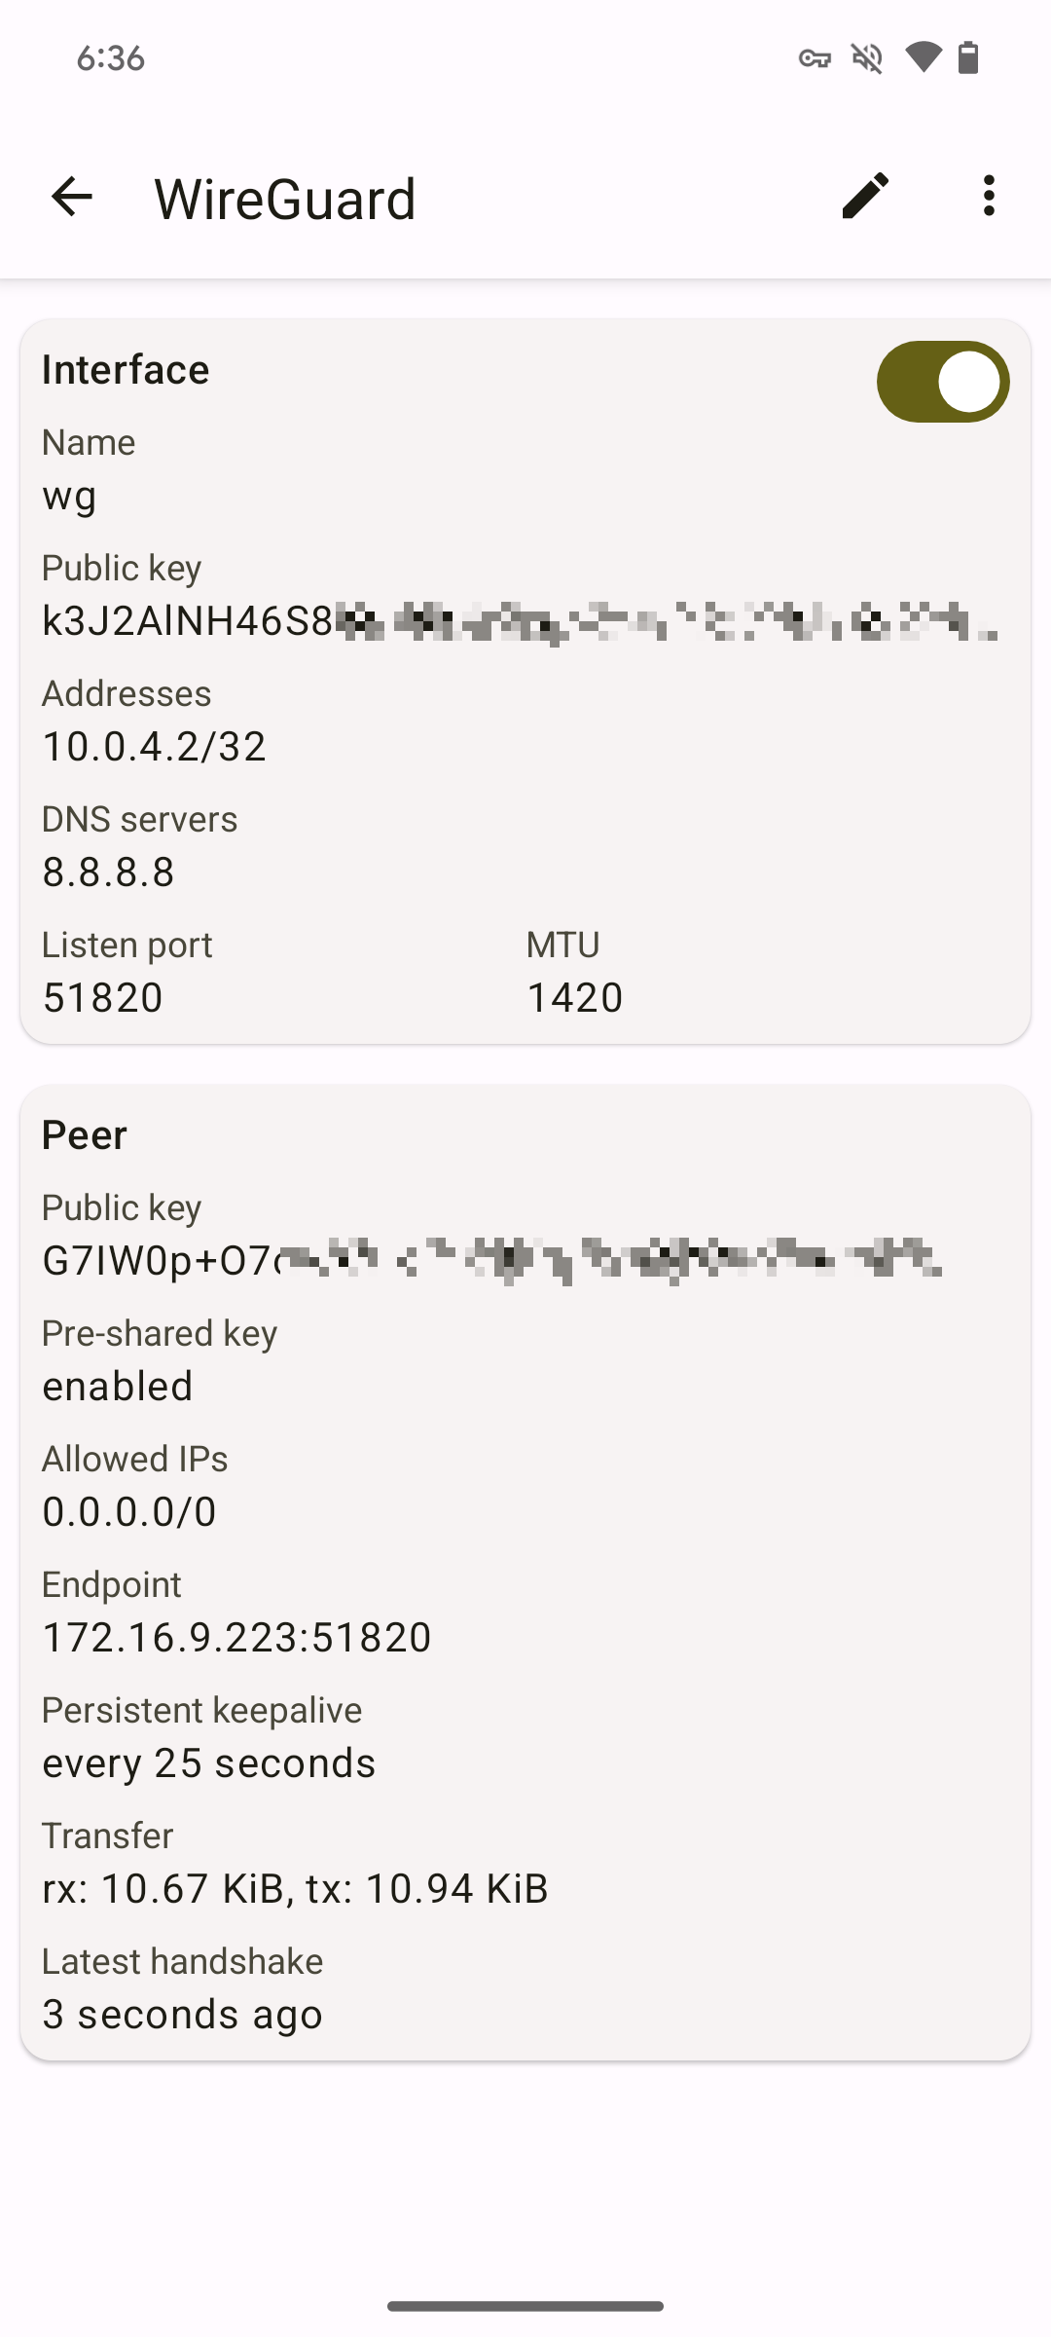Image resolution: width=1051 pixels, height=2337 pixels.
Task: Tap the battery status icon
Action: (x=968, y=57)
